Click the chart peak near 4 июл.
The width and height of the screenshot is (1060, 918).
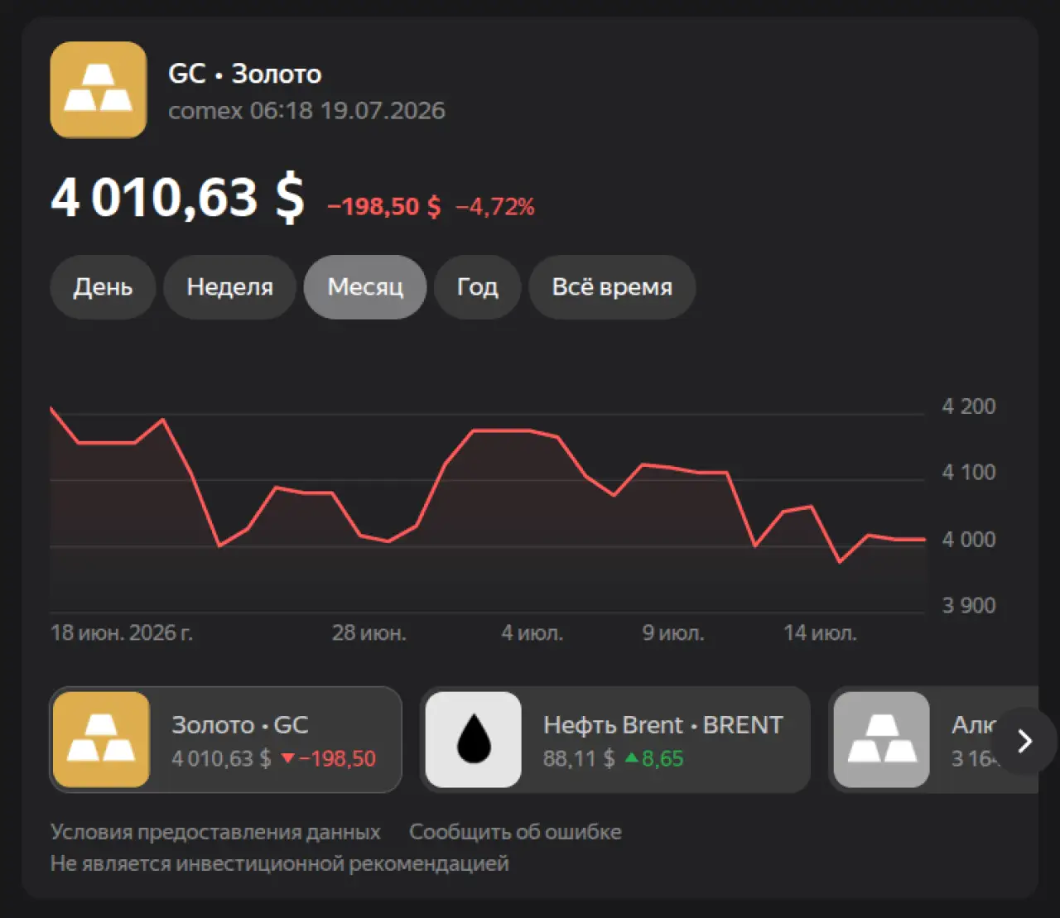tap(501, 430)
